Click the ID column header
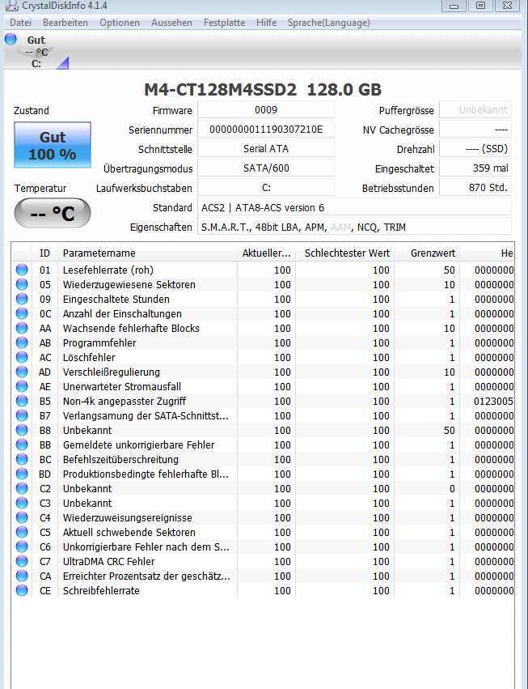This screenshot has width=528, height=689. (44, 253)
